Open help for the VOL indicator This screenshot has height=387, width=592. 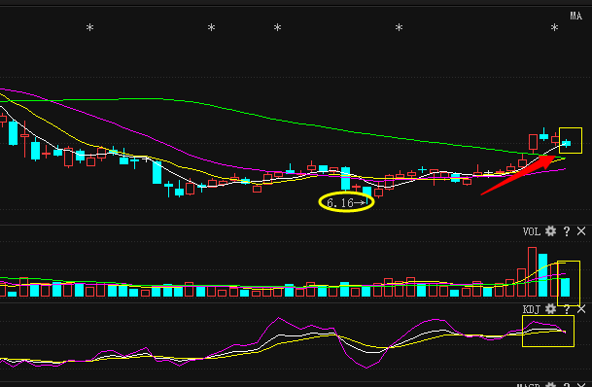(567, 231)
